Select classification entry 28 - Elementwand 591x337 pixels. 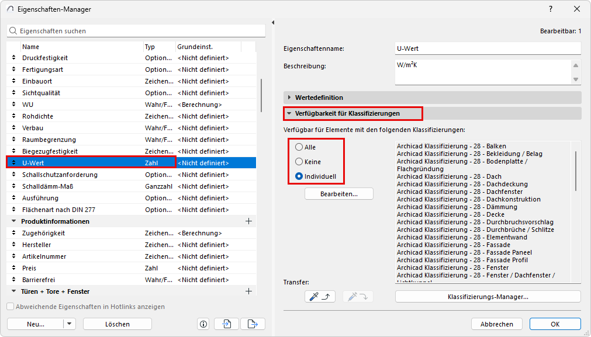[462, 237]
